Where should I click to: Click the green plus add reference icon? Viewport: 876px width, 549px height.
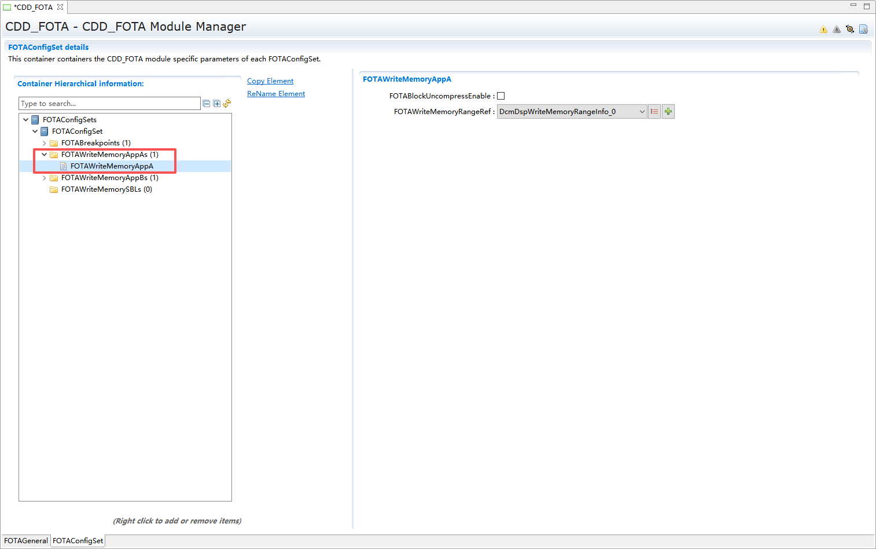coord(668,112)
